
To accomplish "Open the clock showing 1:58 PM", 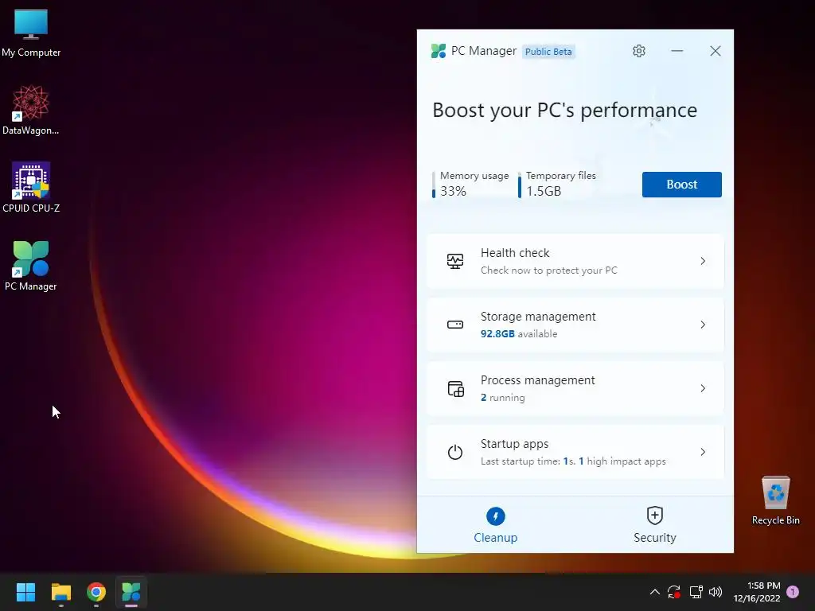I will (757, 592).
